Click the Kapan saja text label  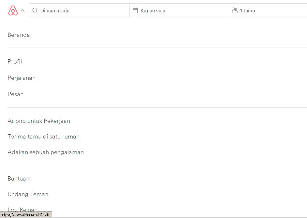coord(153,10)
